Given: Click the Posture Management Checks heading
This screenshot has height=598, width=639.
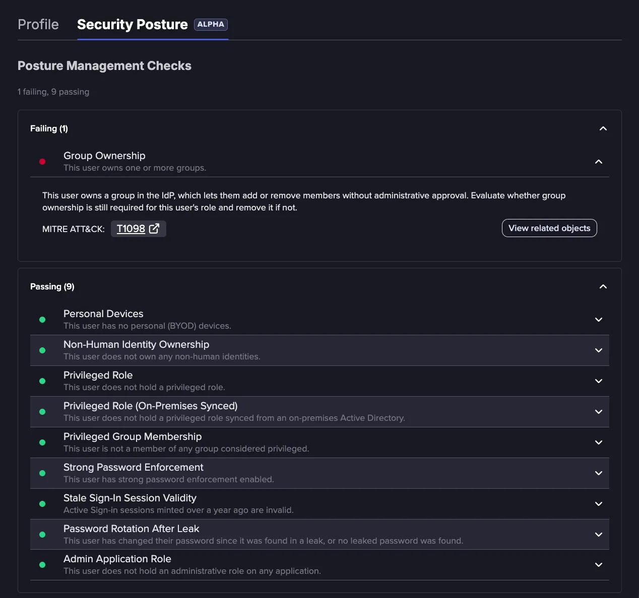Looking at the screenshot, I should (x=104, y=66).
